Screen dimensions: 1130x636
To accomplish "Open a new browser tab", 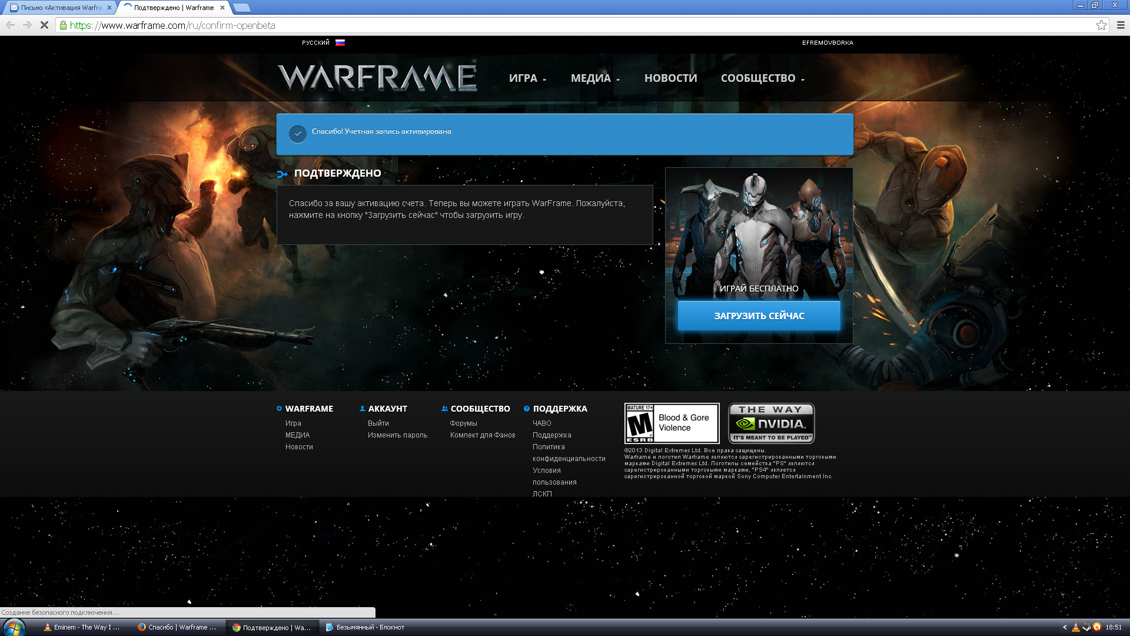I will 241,8.
